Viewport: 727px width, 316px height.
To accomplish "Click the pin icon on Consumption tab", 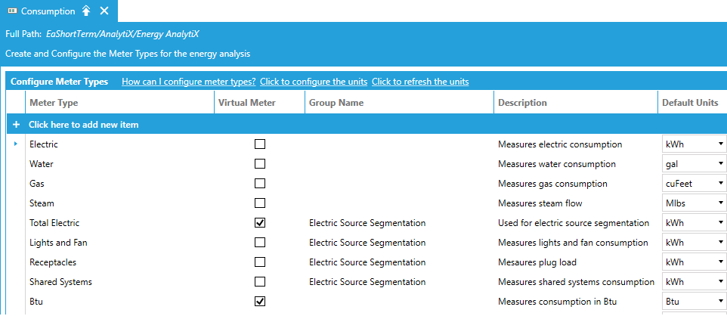I will click(86, 11).
